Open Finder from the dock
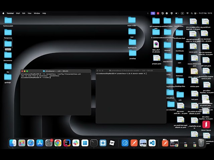 pyautogui.click(x=13, y=143)
